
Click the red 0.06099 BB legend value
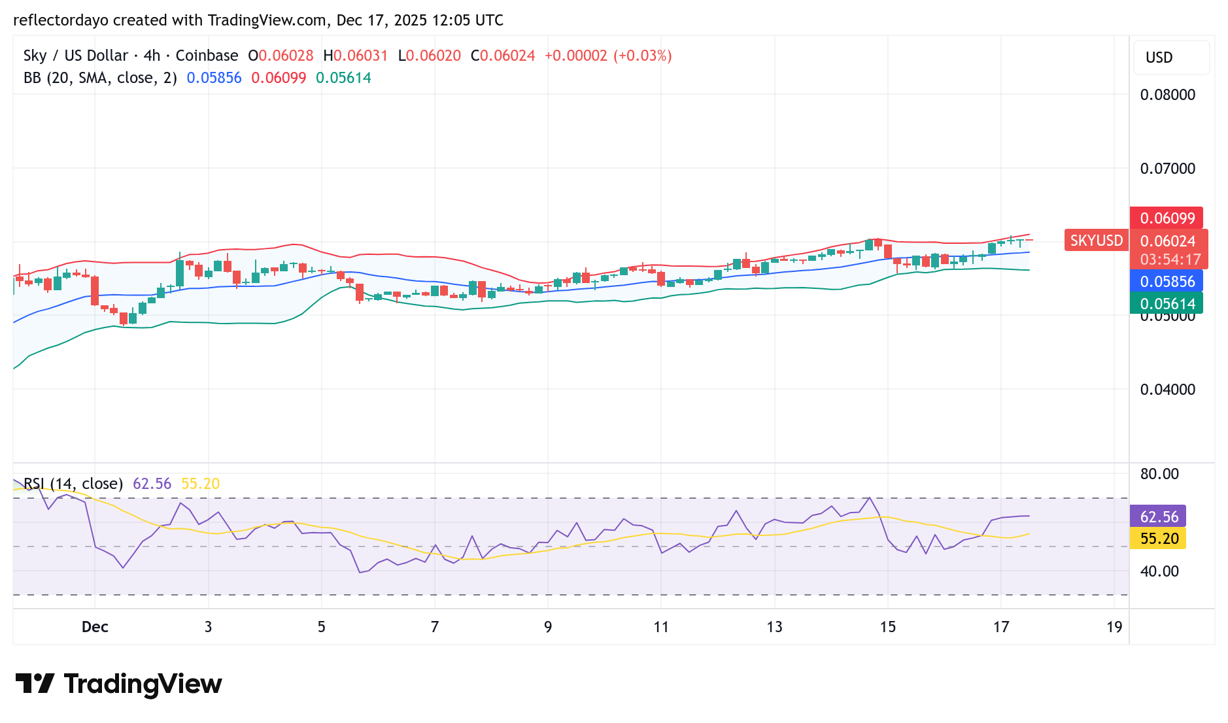coord(279,78)
